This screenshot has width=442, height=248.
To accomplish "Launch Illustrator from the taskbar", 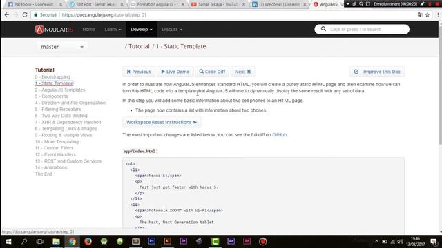I will pyautogui.click(x=167, y=241).
